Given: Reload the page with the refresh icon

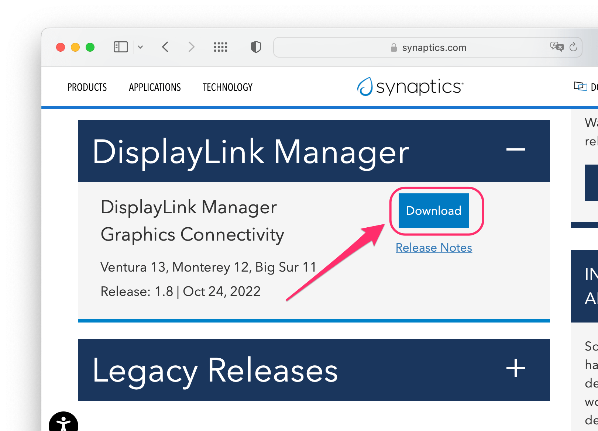Looking at the screenshot, I should pyautogui.click(x=573, y=47).
